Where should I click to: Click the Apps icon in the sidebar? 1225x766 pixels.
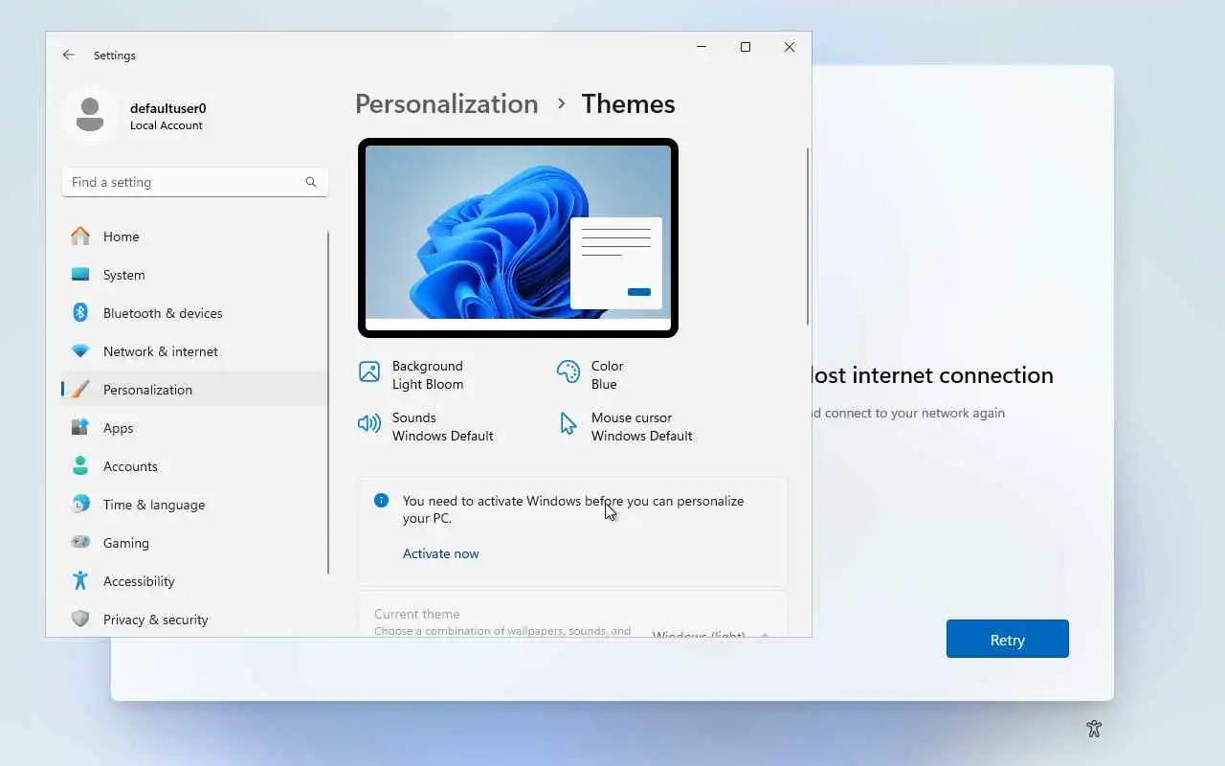point(80,428)
